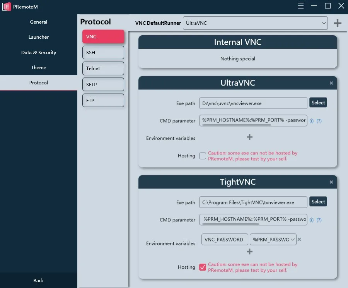Screen dimensions: 348x288
Task: Go to Theme settings page
Action: point(39,68)
